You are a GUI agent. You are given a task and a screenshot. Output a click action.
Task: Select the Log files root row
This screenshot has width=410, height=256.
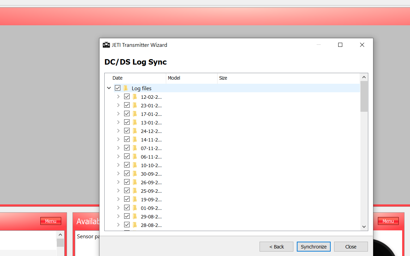tap(237, 88)
